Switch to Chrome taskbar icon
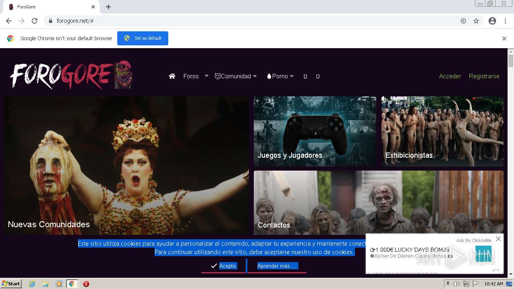The width and height of the screenshot is (514, 289). coord(71,284)
